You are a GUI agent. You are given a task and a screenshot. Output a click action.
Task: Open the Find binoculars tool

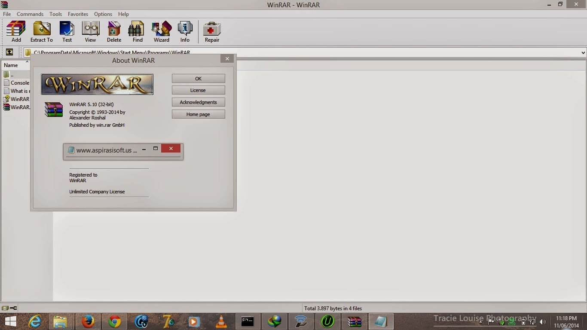138,32
